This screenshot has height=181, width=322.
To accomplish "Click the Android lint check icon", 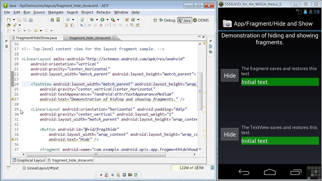I will 68,20.
